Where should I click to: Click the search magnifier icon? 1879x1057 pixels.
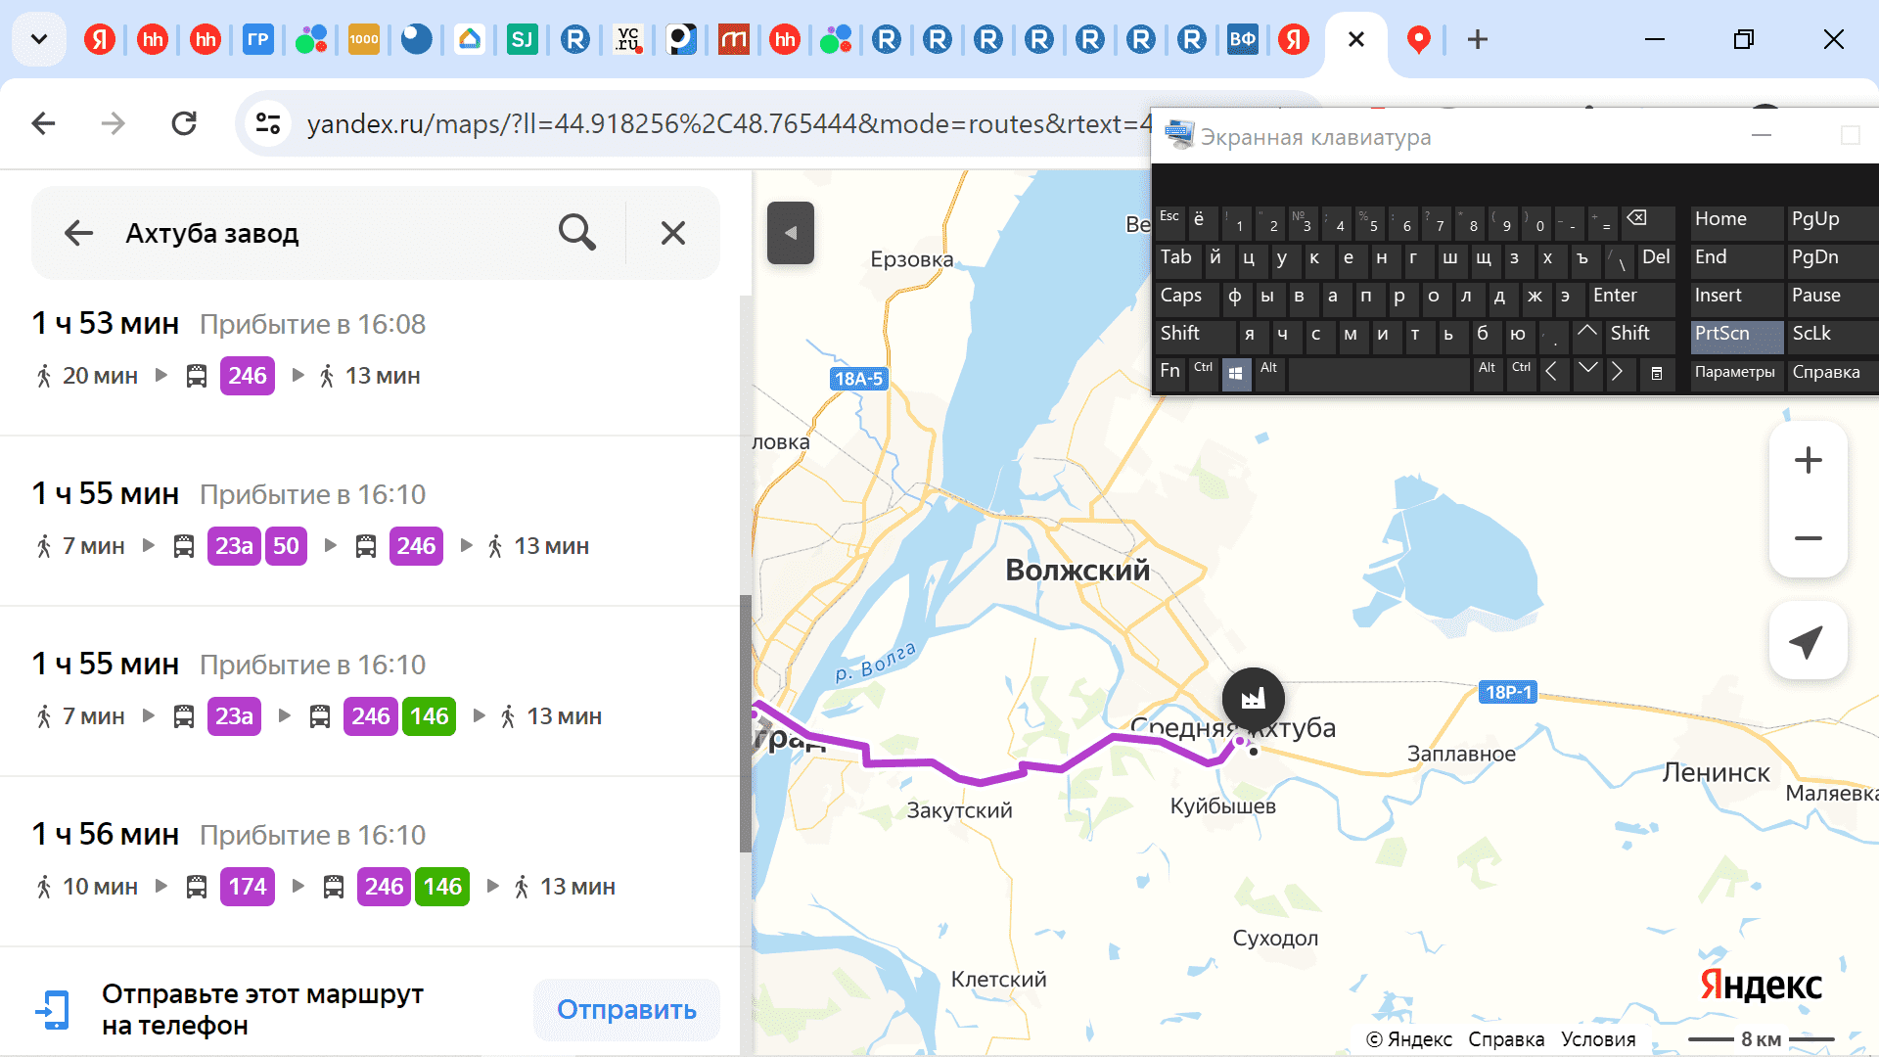click(x=577, y=233)
